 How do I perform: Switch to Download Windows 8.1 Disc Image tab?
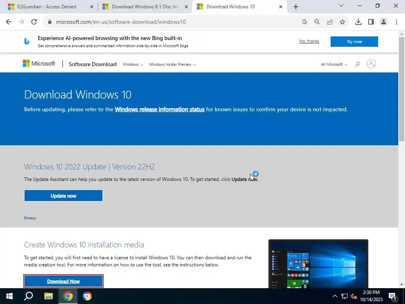[x=145, y=7]
